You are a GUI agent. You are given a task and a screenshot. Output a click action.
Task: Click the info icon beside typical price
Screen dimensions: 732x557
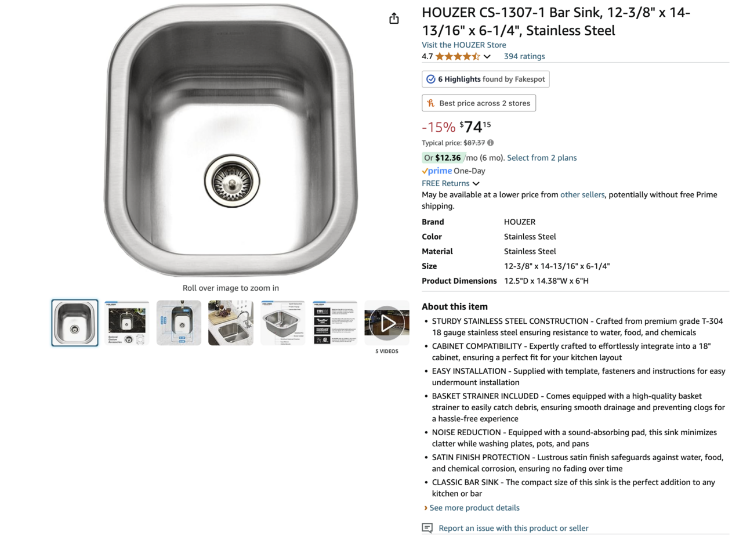[491, 143]
